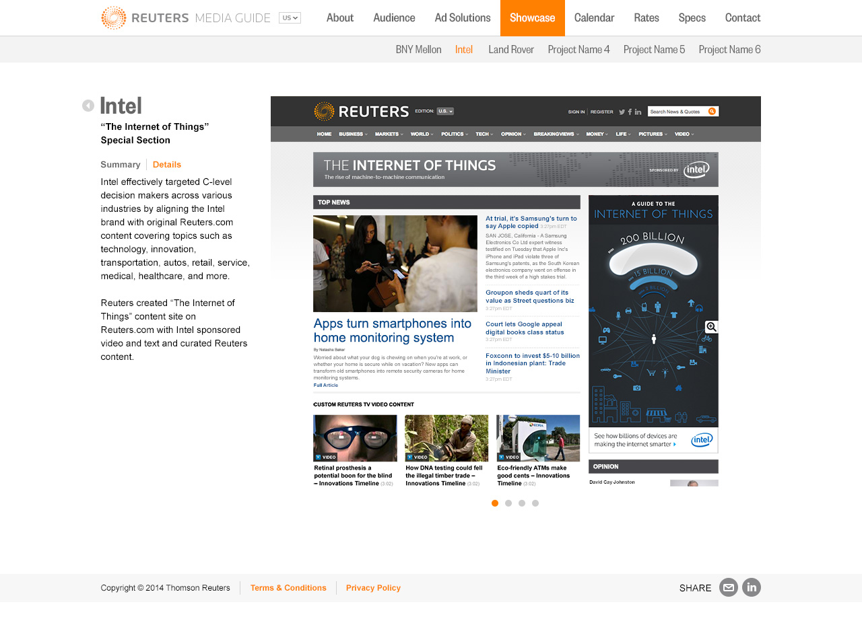Switch to the Summary tab
This screenshot has width=862, height=629.
(121, 165)
